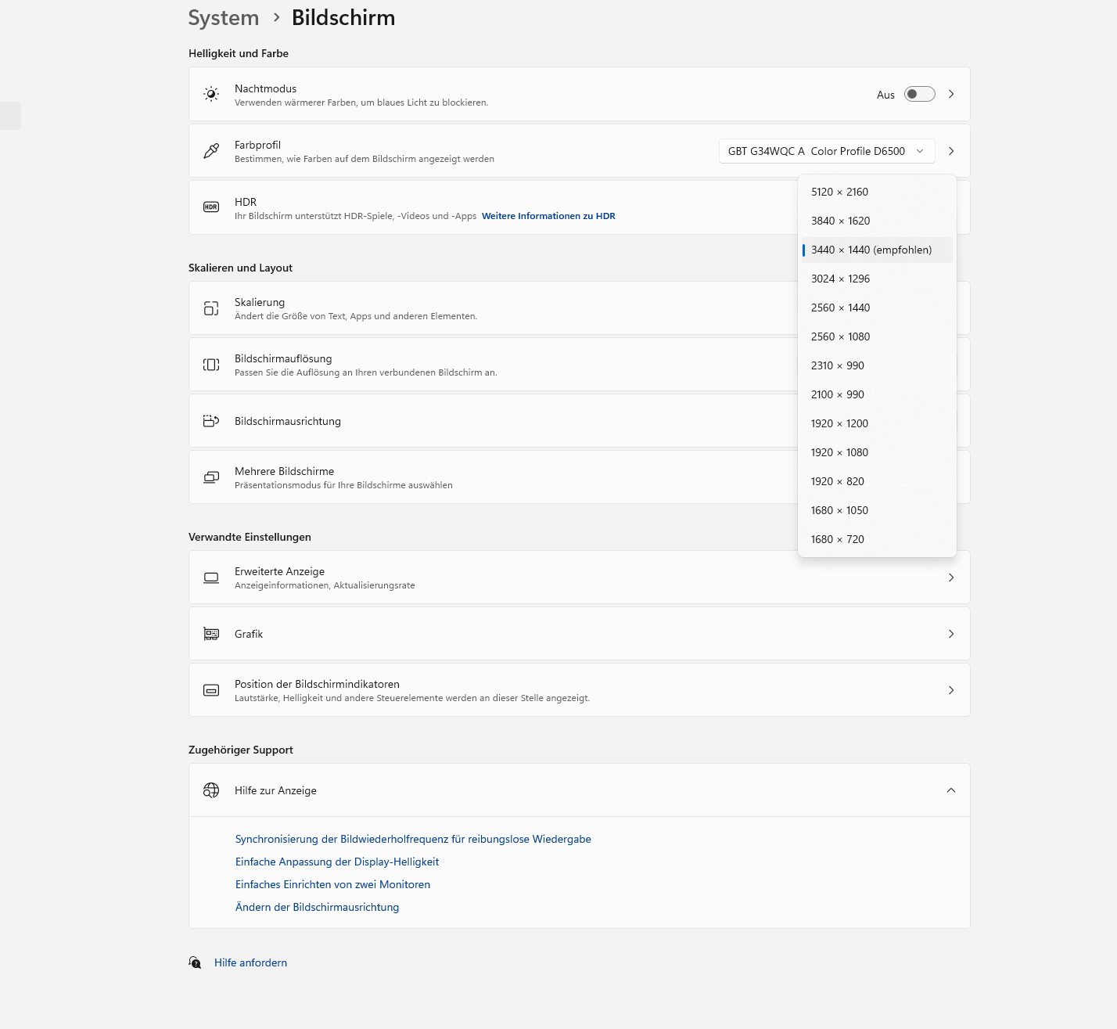
Task: Click the Farbprofil eyedropper icon
Action: coord(211,151)
